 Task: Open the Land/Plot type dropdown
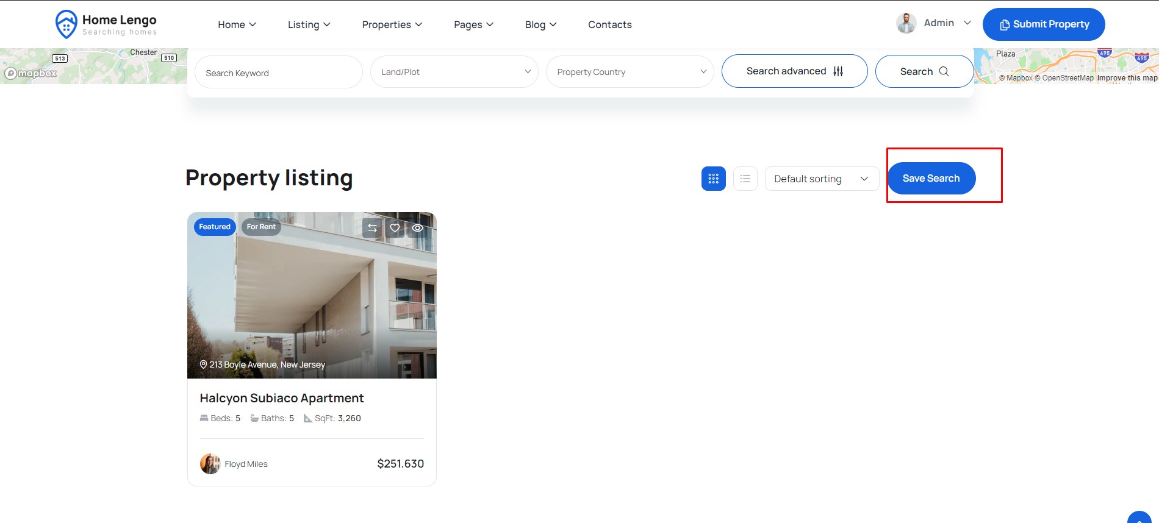coord(454,72)
